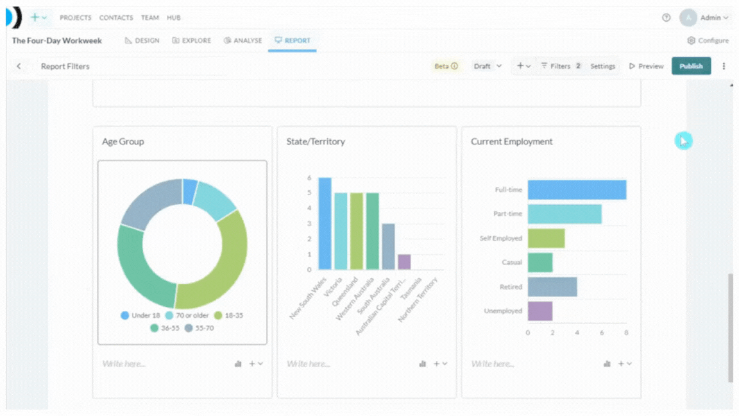Viewport: 739px width, 416px height.
Task: Click the Age Group card title
Action: click(123, 141)
